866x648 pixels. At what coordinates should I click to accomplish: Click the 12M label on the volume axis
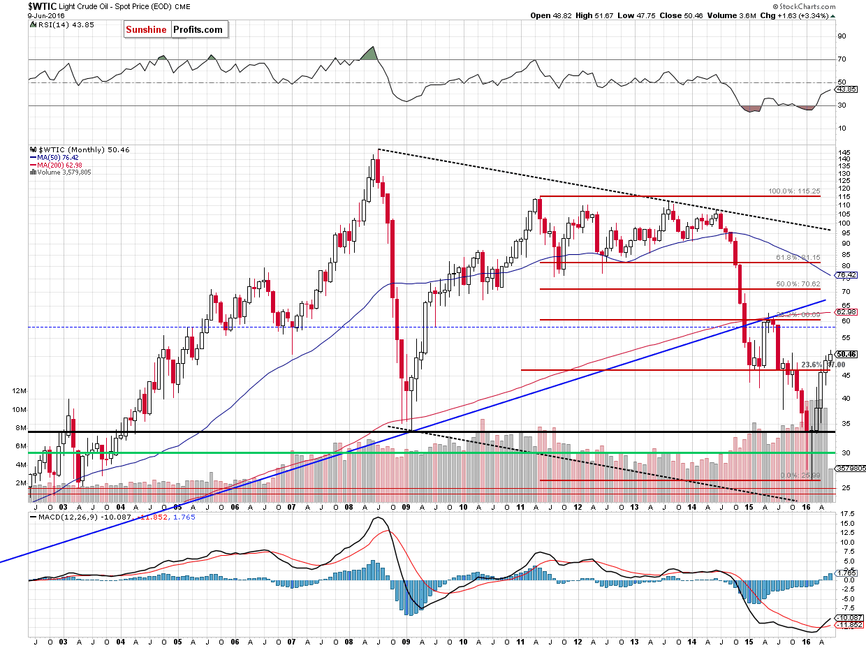(20, 392)
